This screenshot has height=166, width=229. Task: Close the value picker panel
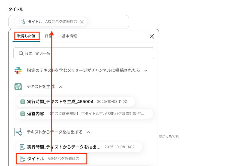point(152,36)
